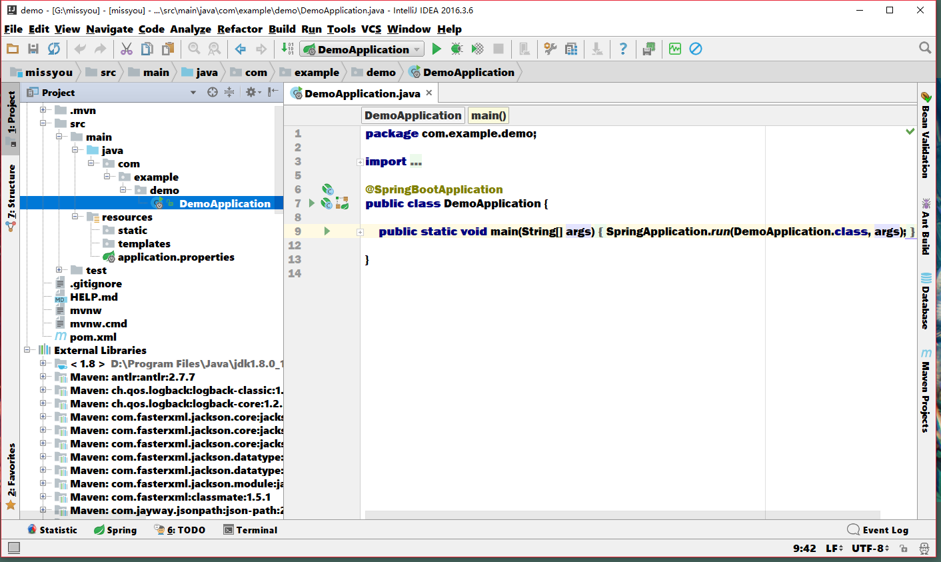Click the Save All toolbar icon
The height and width of the screenshot is (562, 941).
(x=33, y=49)
